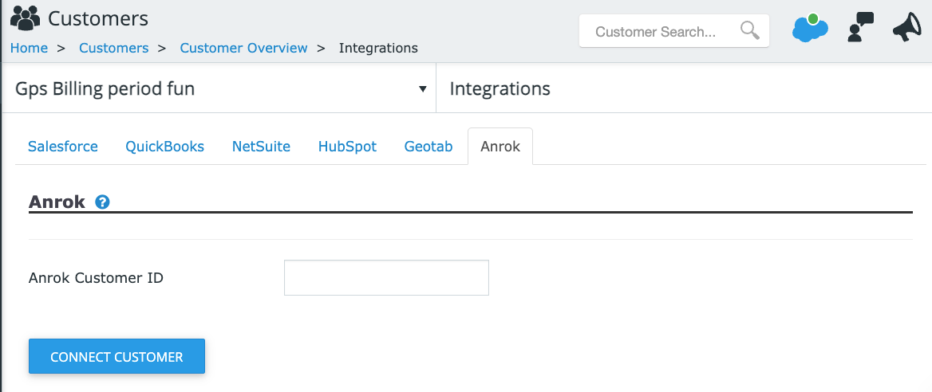The image size is (932, 392).
Task: Switch to the NetSuite tab
Action: 261,147
